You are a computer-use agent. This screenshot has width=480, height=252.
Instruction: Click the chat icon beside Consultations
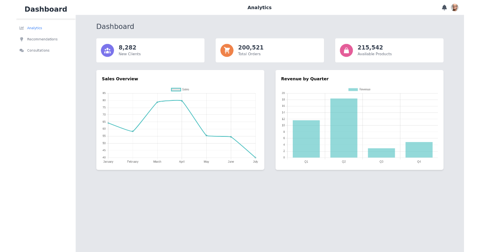tap(21, 50)
